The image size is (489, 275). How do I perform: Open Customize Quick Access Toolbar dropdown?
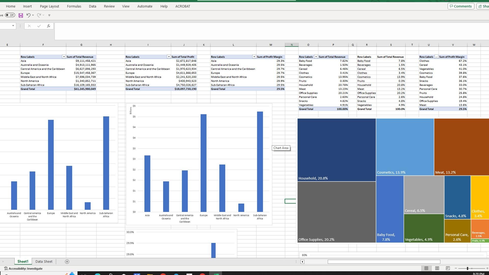(x=49, y=15)
